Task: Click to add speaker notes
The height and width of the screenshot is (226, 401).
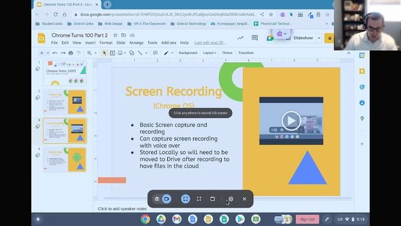Action: pos(122,209)
